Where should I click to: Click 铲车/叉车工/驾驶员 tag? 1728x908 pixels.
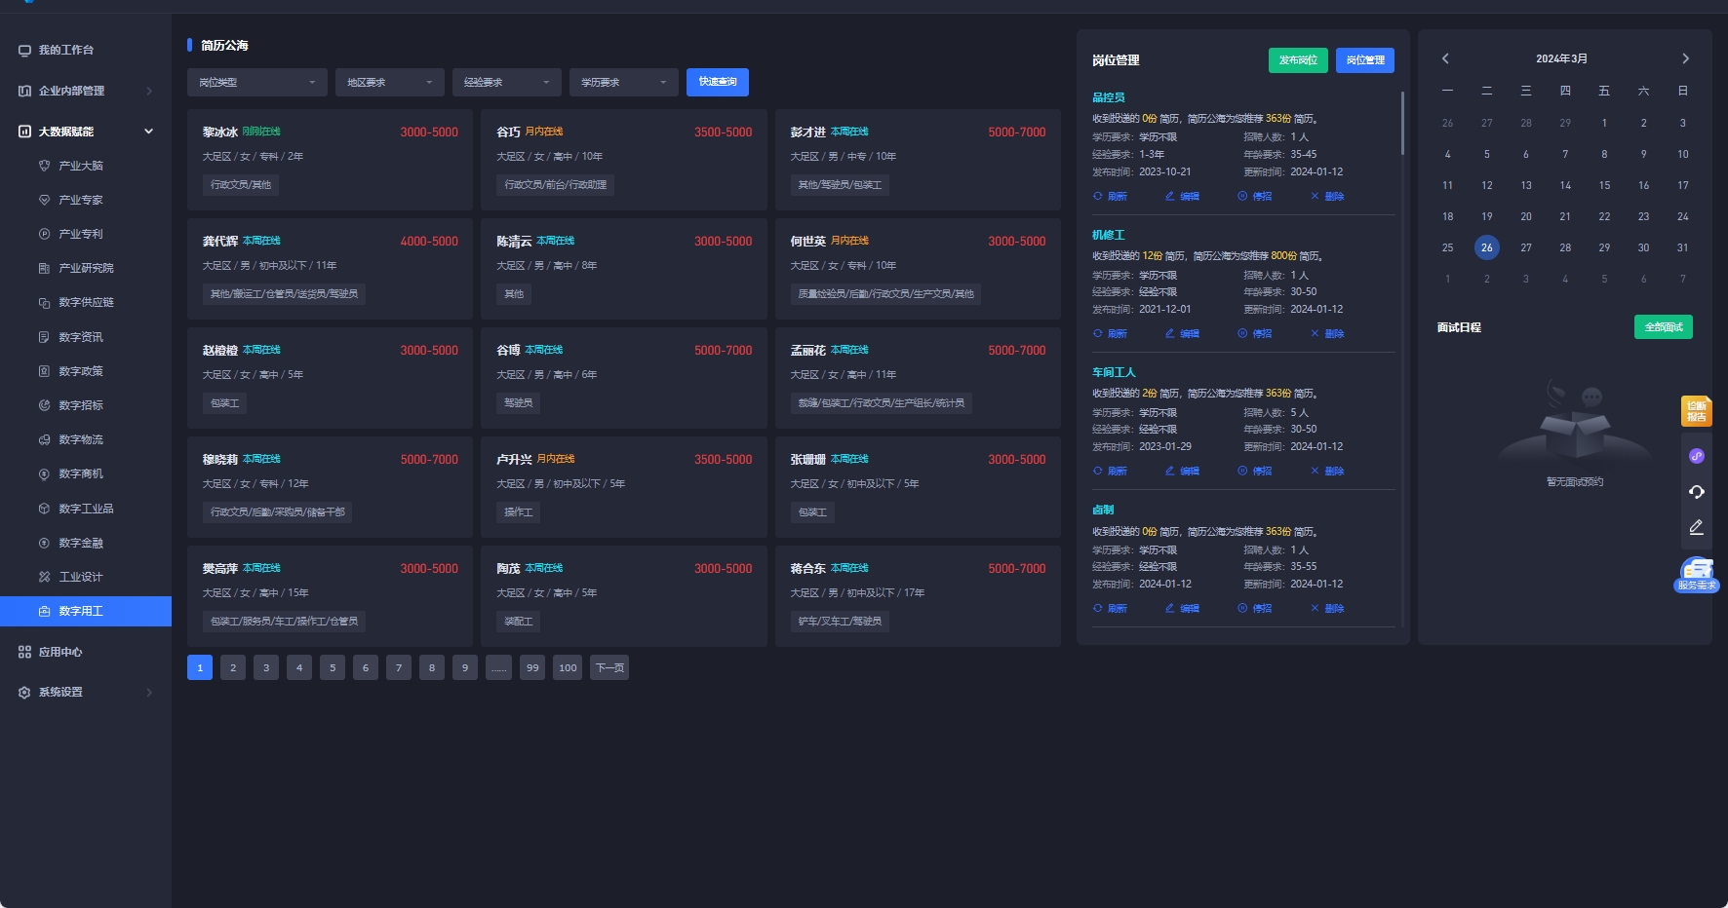(840, 622)
